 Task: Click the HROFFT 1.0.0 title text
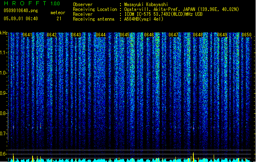(x=32, y=3)
